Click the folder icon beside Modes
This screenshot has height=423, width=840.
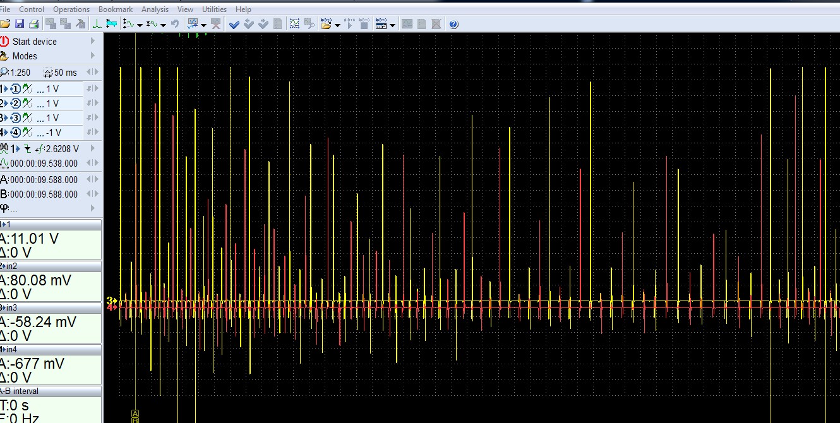point(4,56)
